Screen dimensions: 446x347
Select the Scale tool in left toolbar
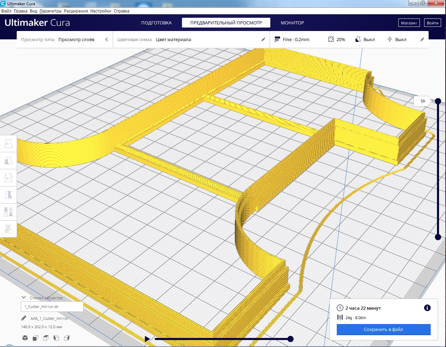[x=8, y=160]
